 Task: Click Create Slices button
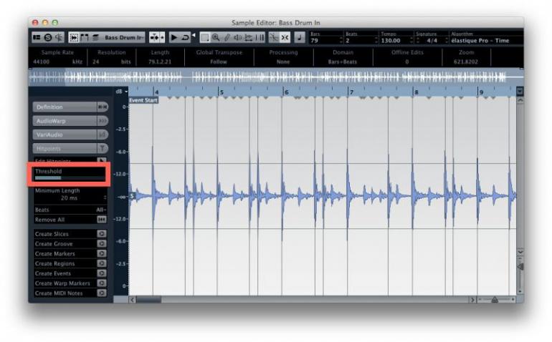pyautogui.click(x=102, y=234)
